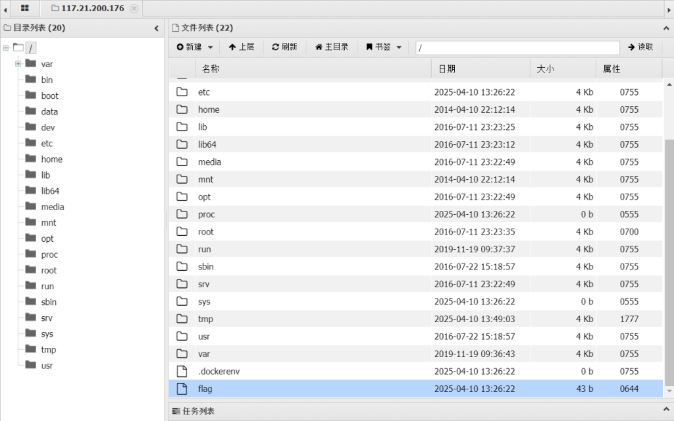Select dev folder icon in directory tree
The width and height of the screenshot is (674, 421).
(30, 127)
